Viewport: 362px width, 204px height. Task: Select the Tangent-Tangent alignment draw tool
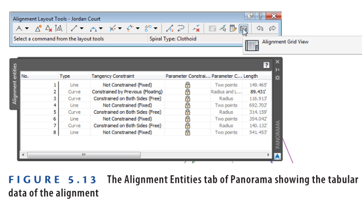coord(19,28)
